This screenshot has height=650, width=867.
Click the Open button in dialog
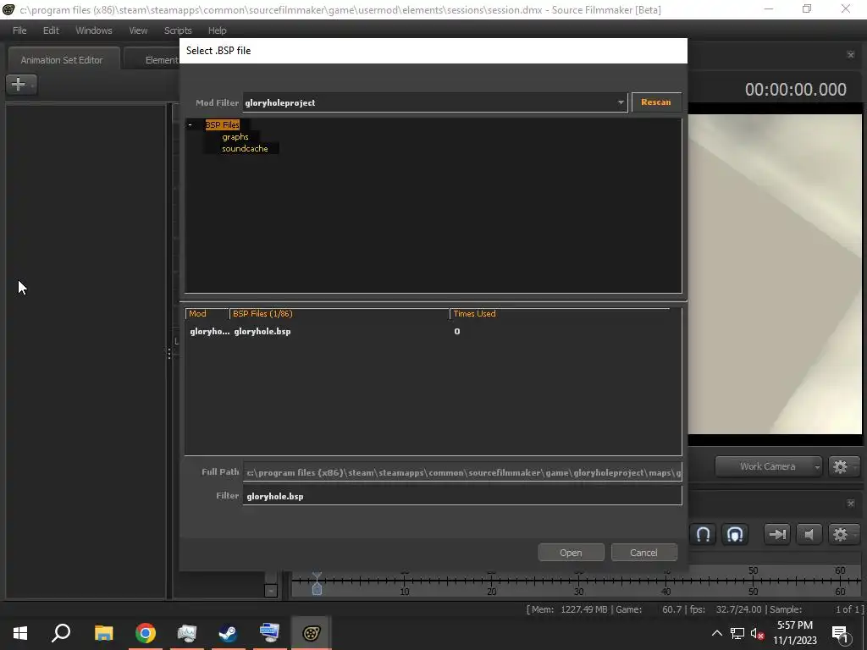tap(571, 553)
